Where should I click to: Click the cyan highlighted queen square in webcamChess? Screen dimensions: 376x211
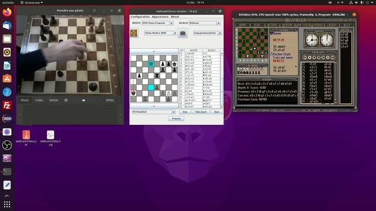tap(151, 64)
